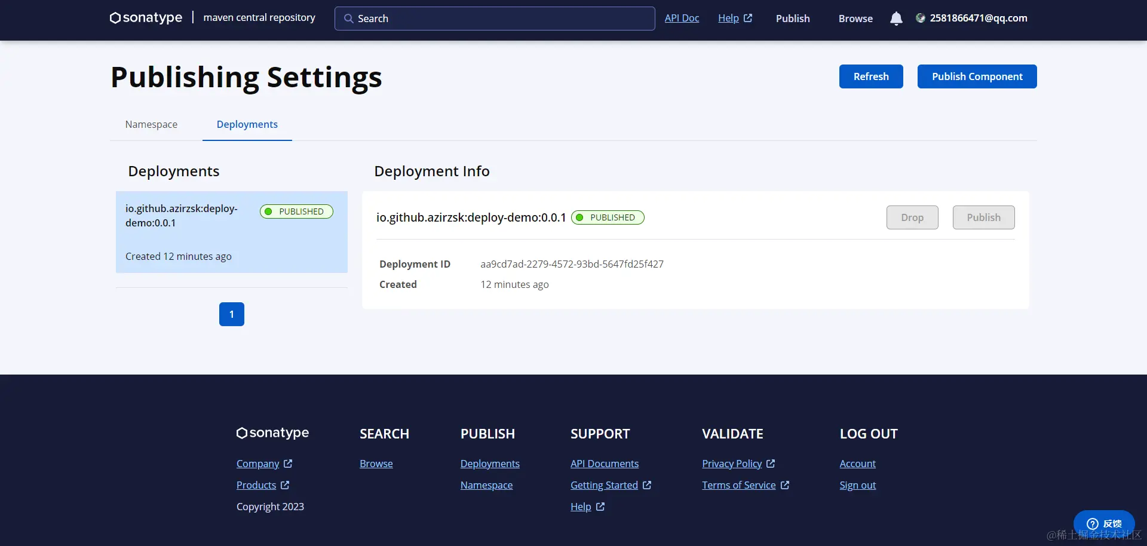Click external-link icon next to Products
Image resolution: width=1147 pixels, height=546 pixels.
pyautogui.click(x=285, y=485)
